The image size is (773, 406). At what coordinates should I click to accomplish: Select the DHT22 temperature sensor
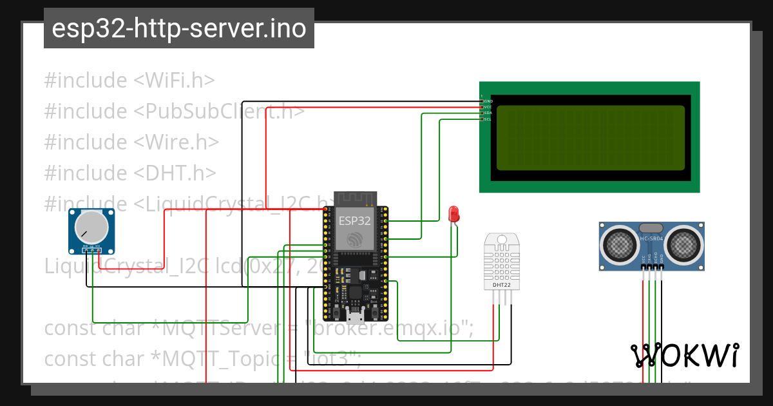(x=502, y=268)
